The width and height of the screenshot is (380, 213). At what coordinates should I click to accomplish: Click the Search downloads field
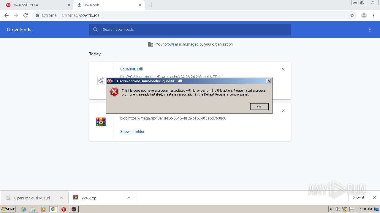point(190,30)
